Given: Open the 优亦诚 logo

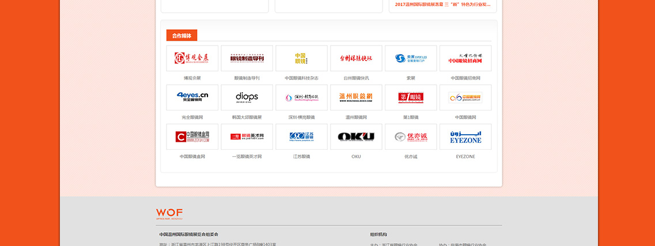Looking at the screenshot, I should (x=411, y=137).
